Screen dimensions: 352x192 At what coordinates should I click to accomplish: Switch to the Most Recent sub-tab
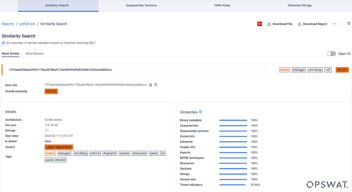coord(35,54)
